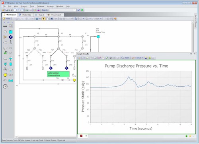Toggle the pan hand tool in Workspace toolbar

pyautogui.click(x=47, y=19)
